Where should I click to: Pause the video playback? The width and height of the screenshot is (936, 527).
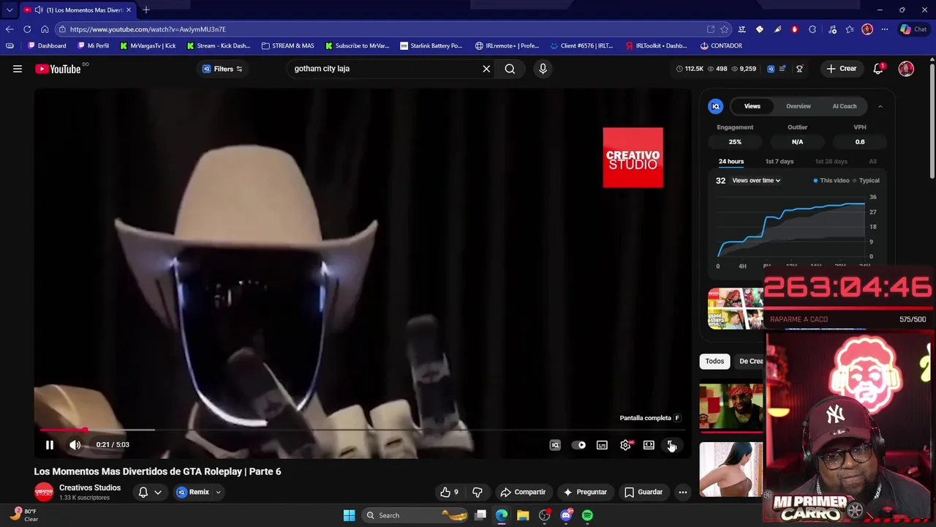coord(50,445)
